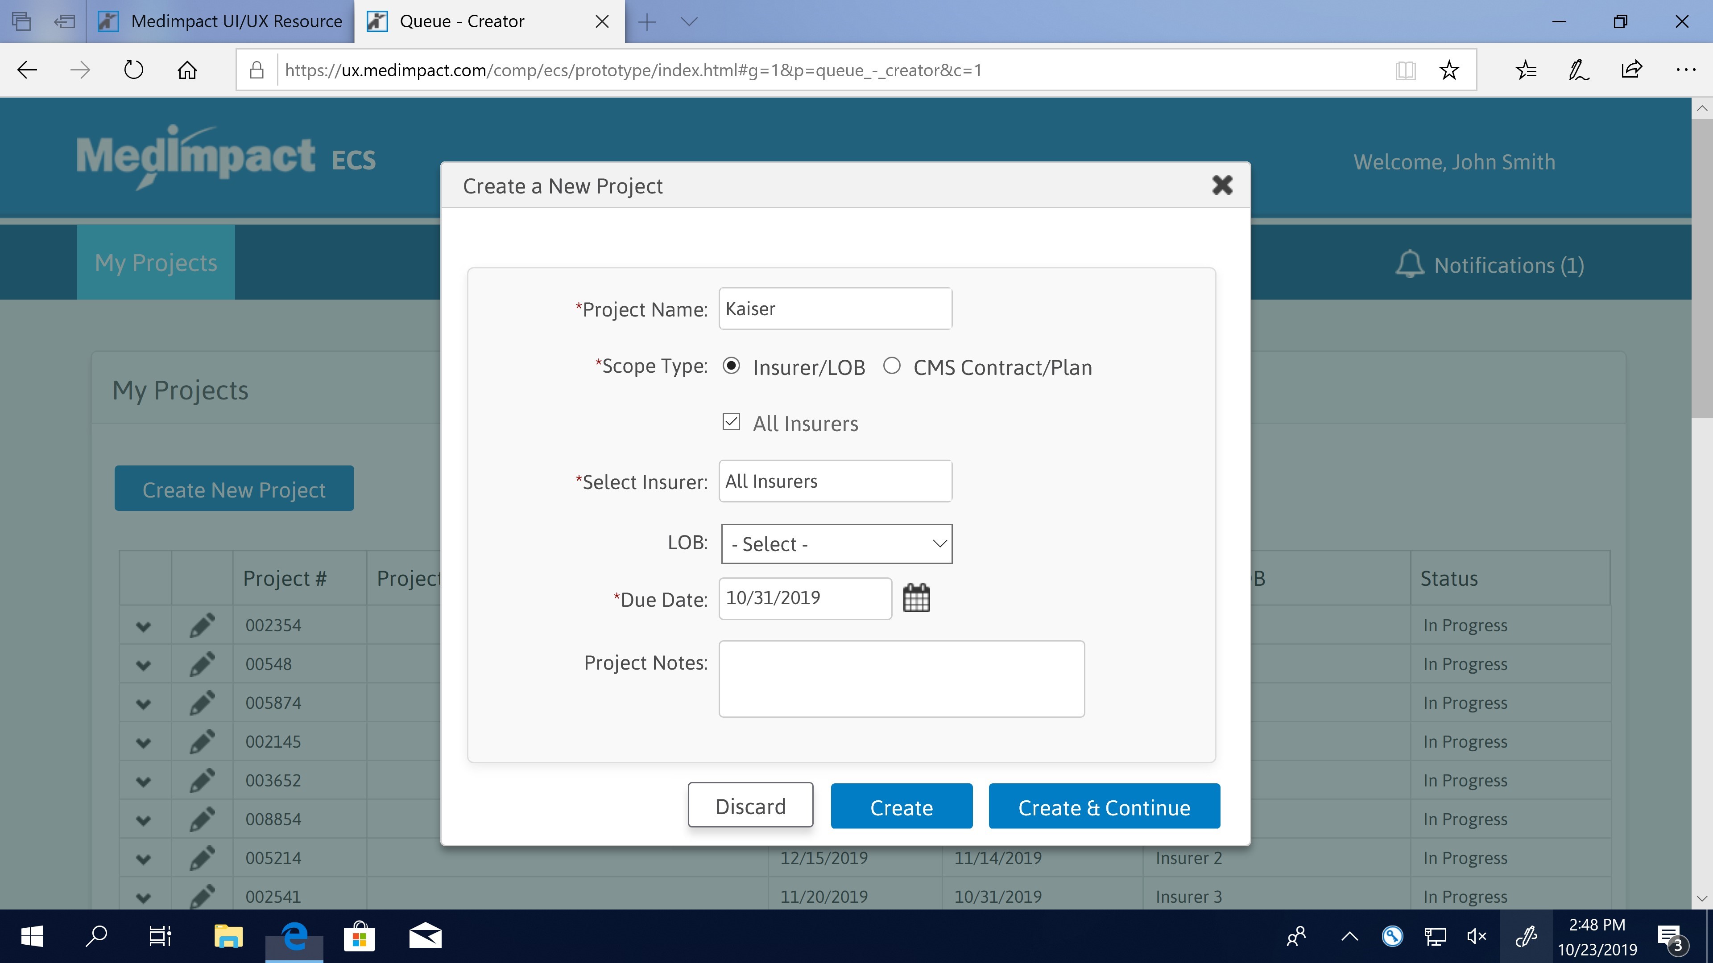This screenshot has height=963, width=1713.
Task: Add this page to favorites with the star
Action: click(1449, 70)
